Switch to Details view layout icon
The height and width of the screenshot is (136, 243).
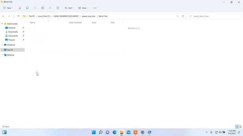237,127
